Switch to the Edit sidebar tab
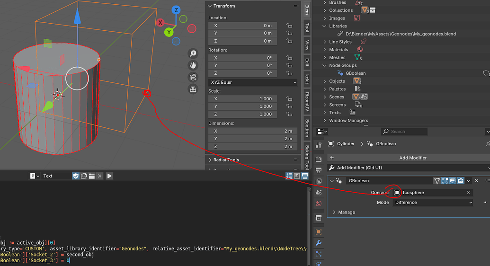The image size is (490, 266). point(307,62)
